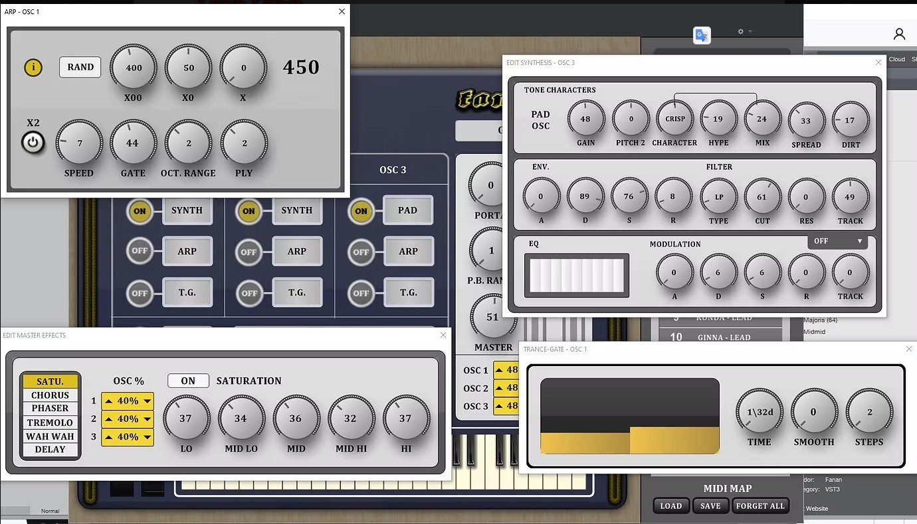Click the EQ display in synthesis panel
917x524 pixels.
576,275
